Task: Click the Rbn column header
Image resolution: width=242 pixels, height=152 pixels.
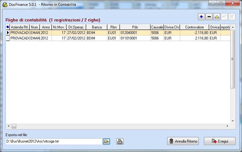Action: pos(113,27)
